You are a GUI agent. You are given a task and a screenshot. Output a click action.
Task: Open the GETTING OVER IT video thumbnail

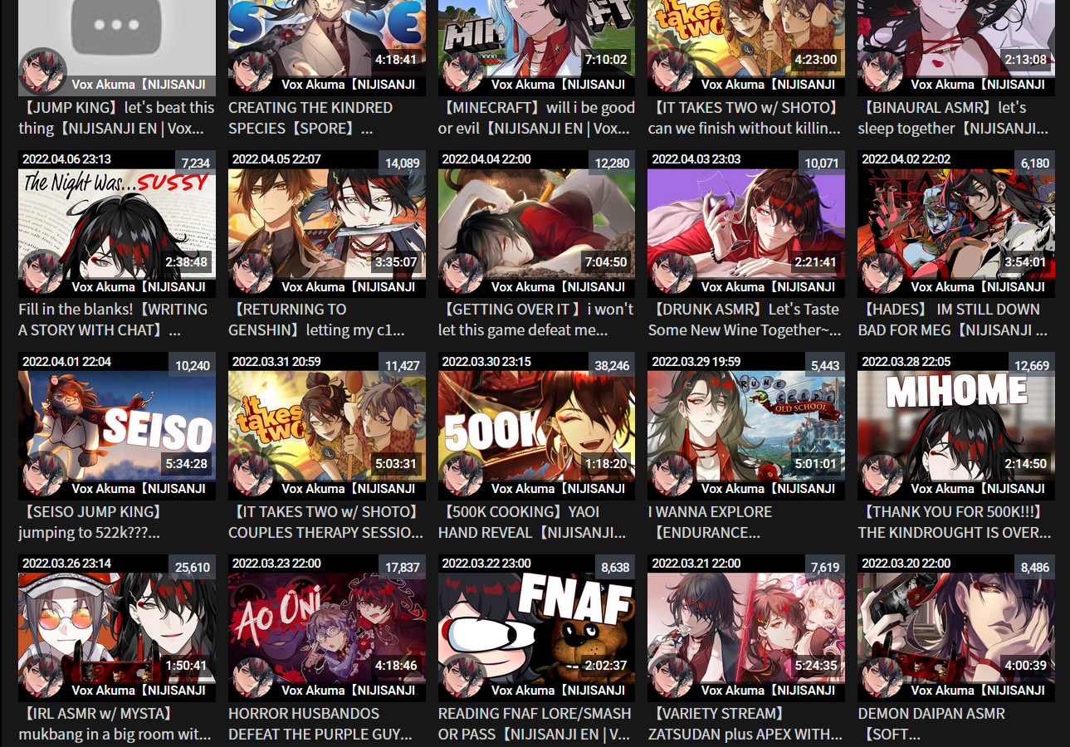pos(536,223)
